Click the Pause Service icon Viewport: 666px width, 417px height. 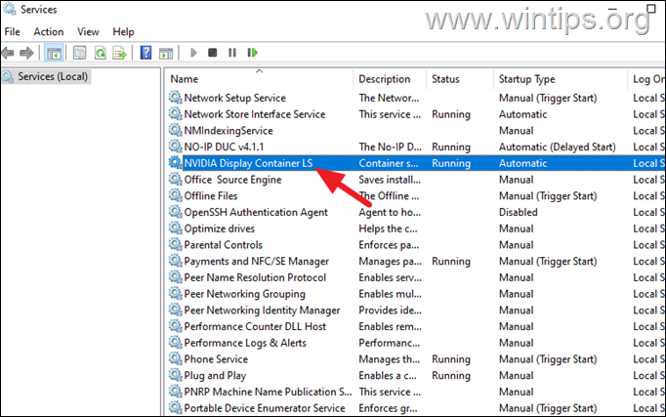point(231,53)
